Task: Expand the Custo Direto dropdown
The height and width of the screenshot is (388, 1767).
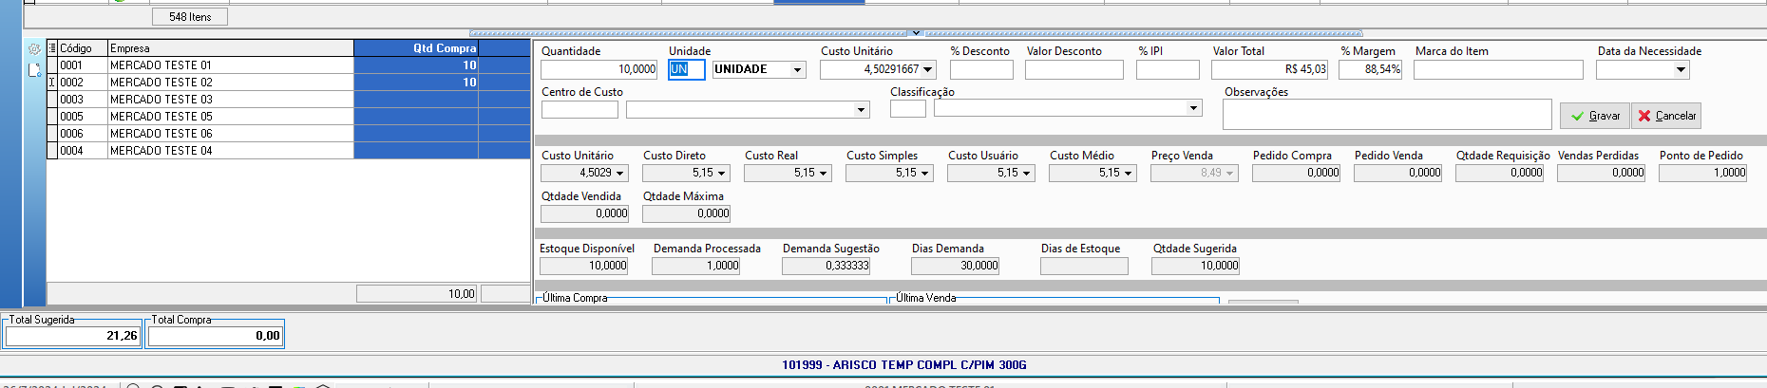Action: pyautogui.click(x=722, y=173)
